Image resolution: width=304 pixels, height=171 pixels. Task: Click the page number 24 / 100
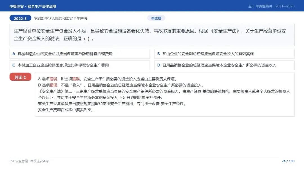click(288, 161)
